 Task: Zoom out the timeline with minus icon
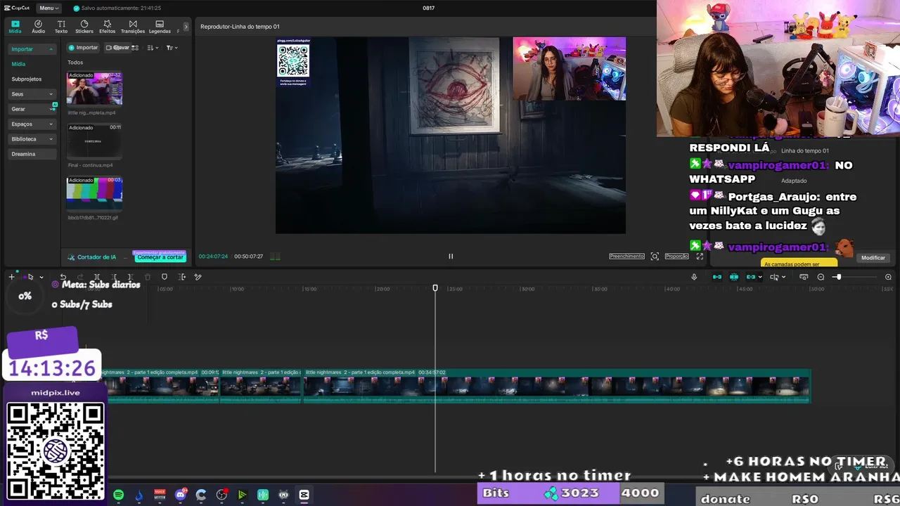[821, 277]
